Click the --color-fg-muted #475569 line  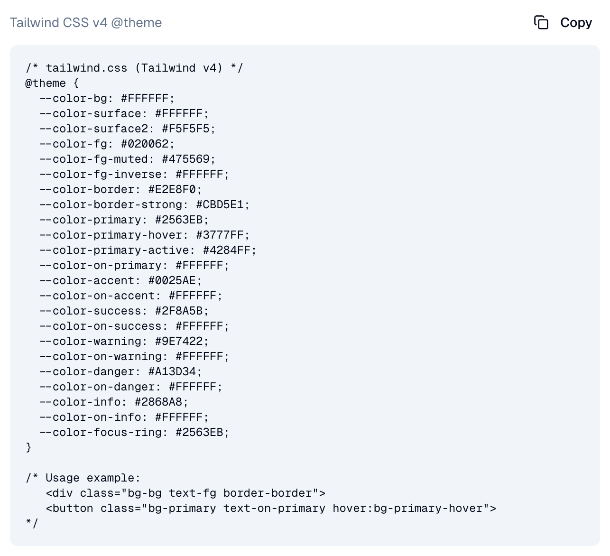128,159
